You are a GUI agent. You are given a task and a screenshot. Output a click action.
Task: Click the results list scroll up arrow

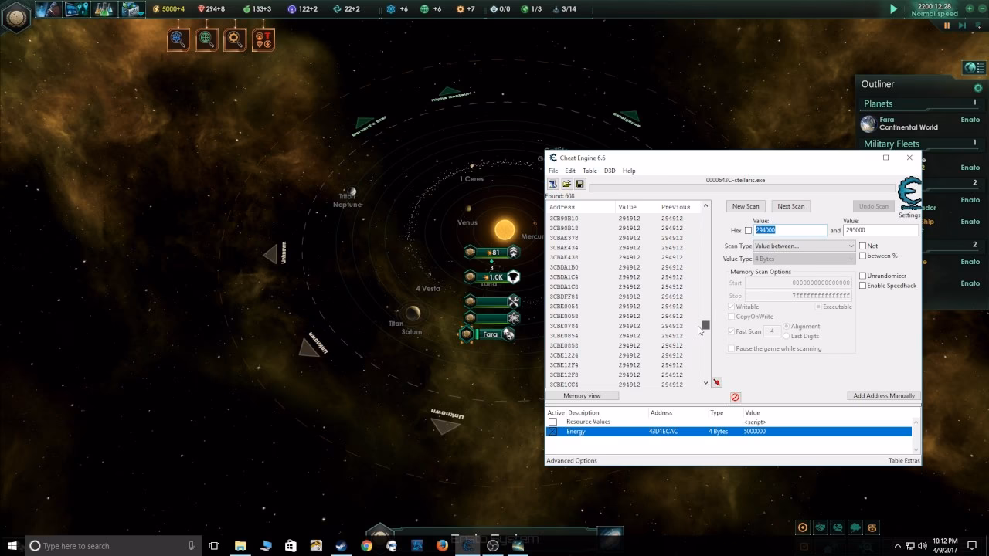pos(705,206)
